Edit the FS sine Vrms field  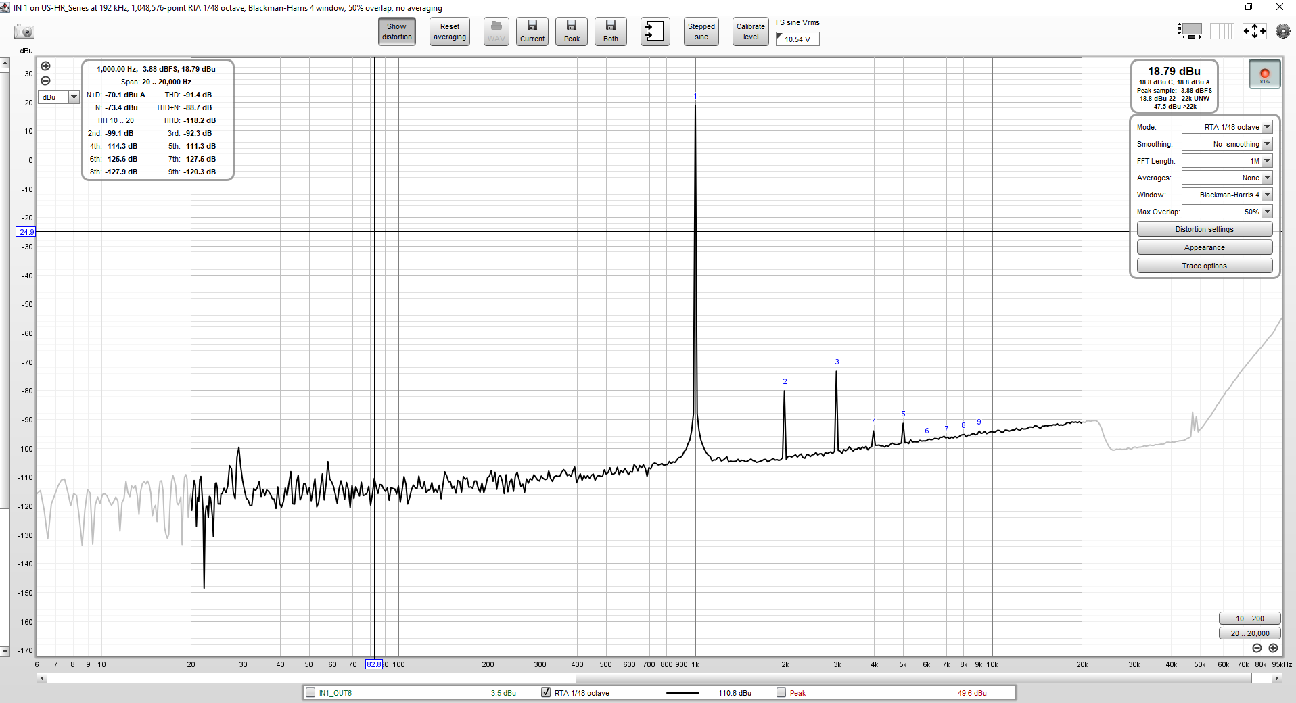(797, 39)
